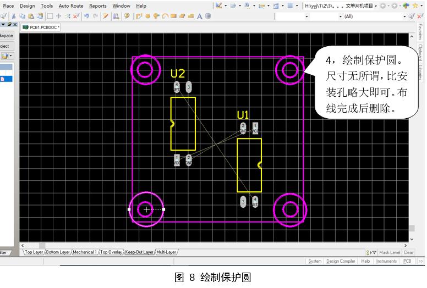Click the yellow folder-shaped plane tool icon
The height and width of the screenshot is (288, 427).
click(x=191, y=16)
